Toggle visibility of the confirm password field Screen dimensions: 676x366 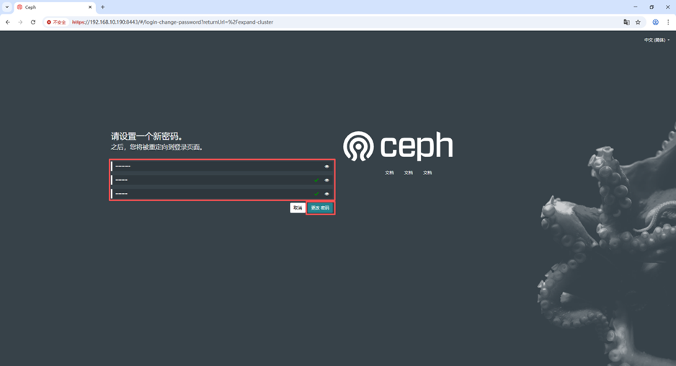click(x=326, y=194)
